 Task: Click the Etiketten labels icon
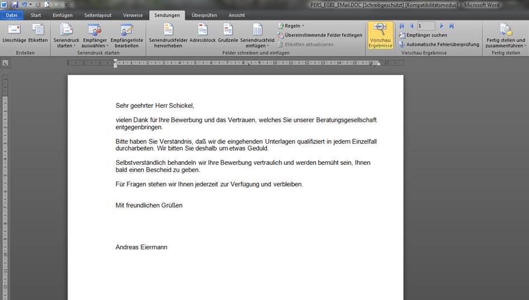pyautogui.click(x=38, y=30)
